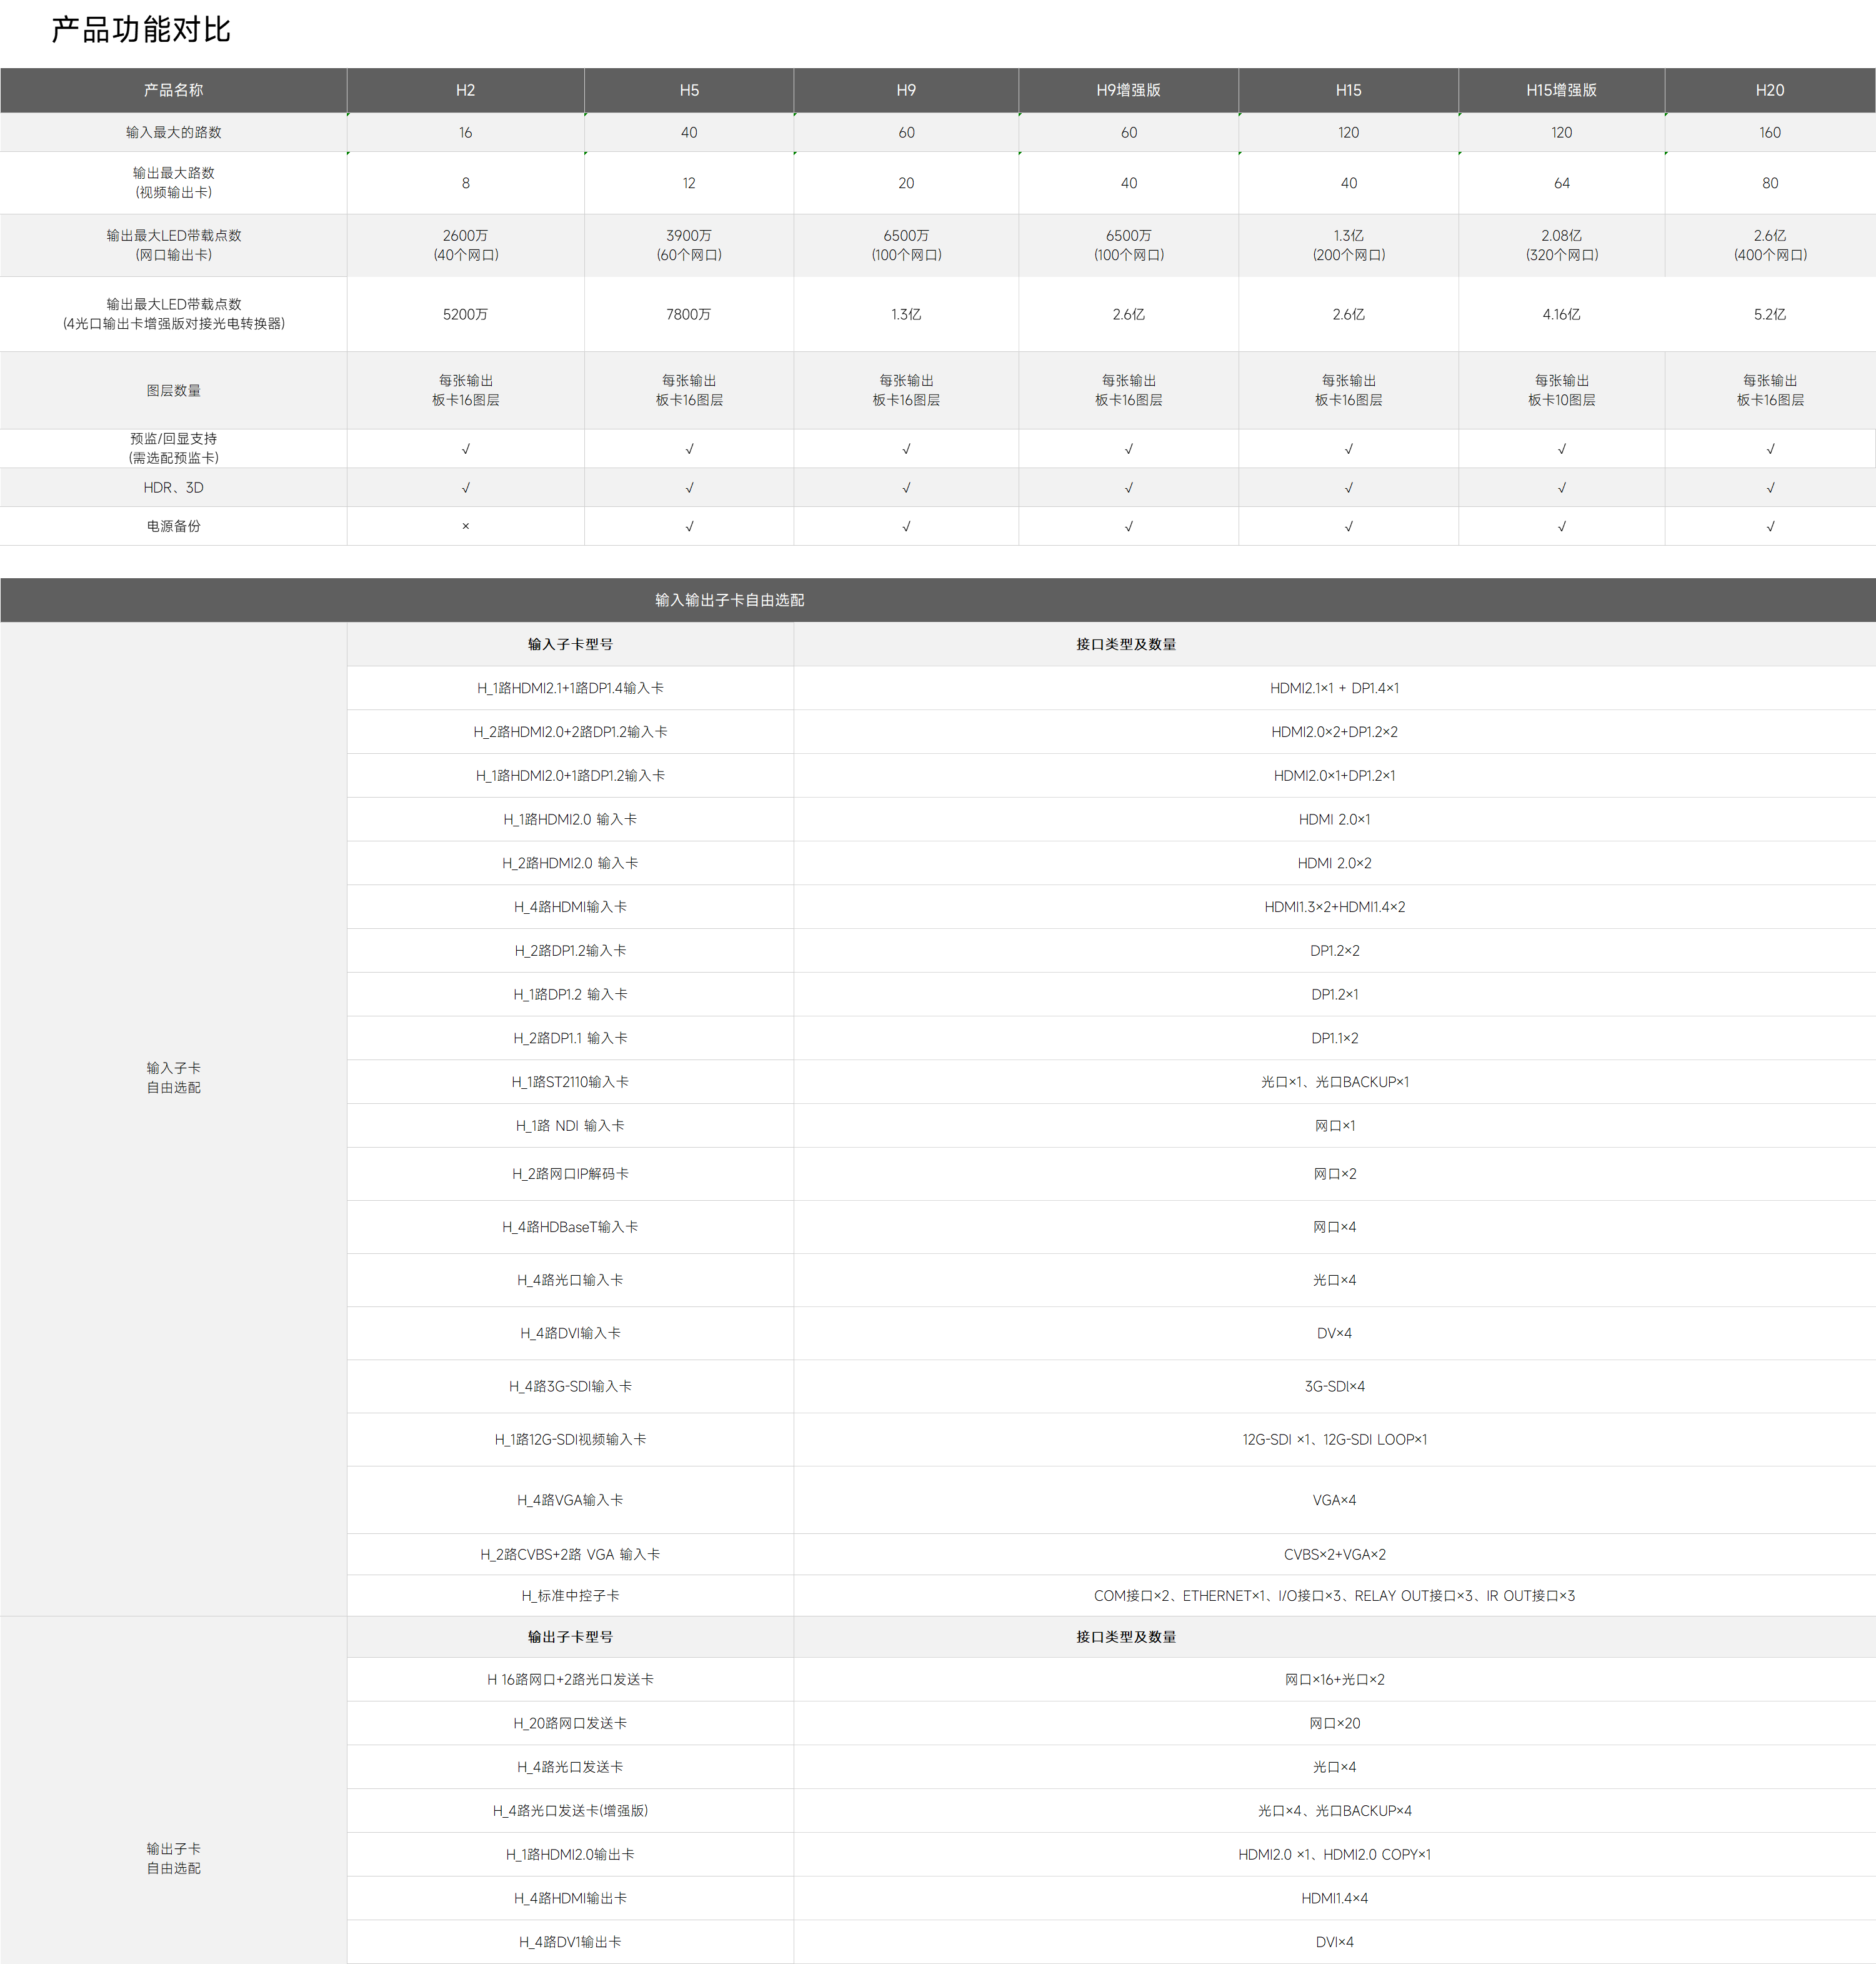Image resolution: width=1876 pixels, height=1964 pixels.
Task: Click the H_4路光口发送卡(增强版) entry
Action: pyautogui.click(x=570, y=1811)
